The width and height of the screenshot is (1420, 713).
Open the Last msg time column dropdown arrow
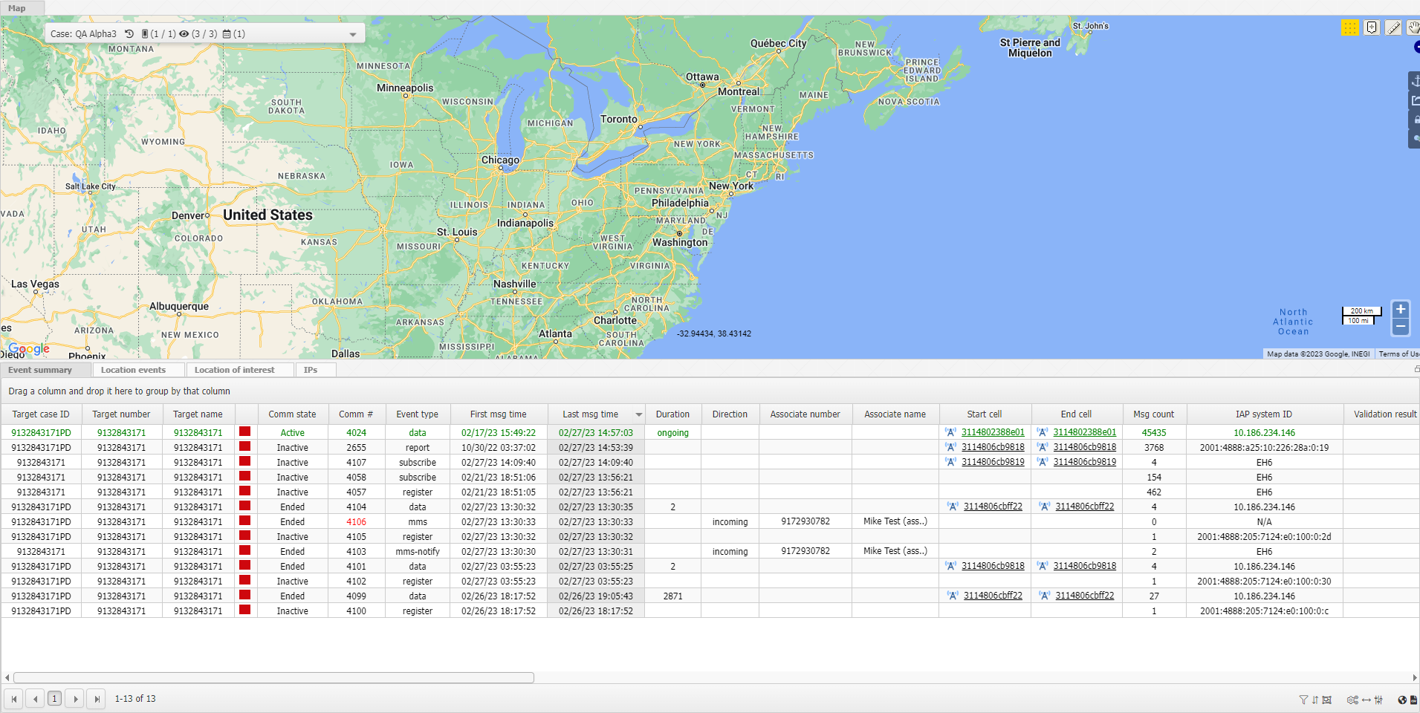point(638,414)
